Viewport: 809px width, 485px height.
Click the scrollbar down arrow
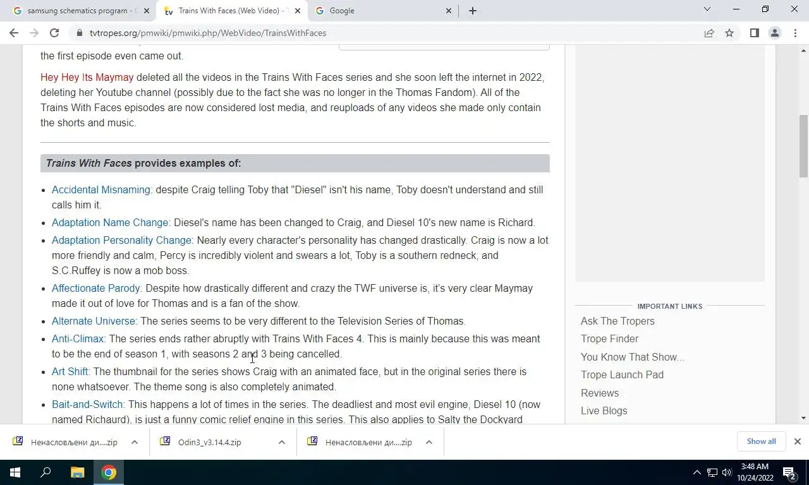tap(803, 417)
